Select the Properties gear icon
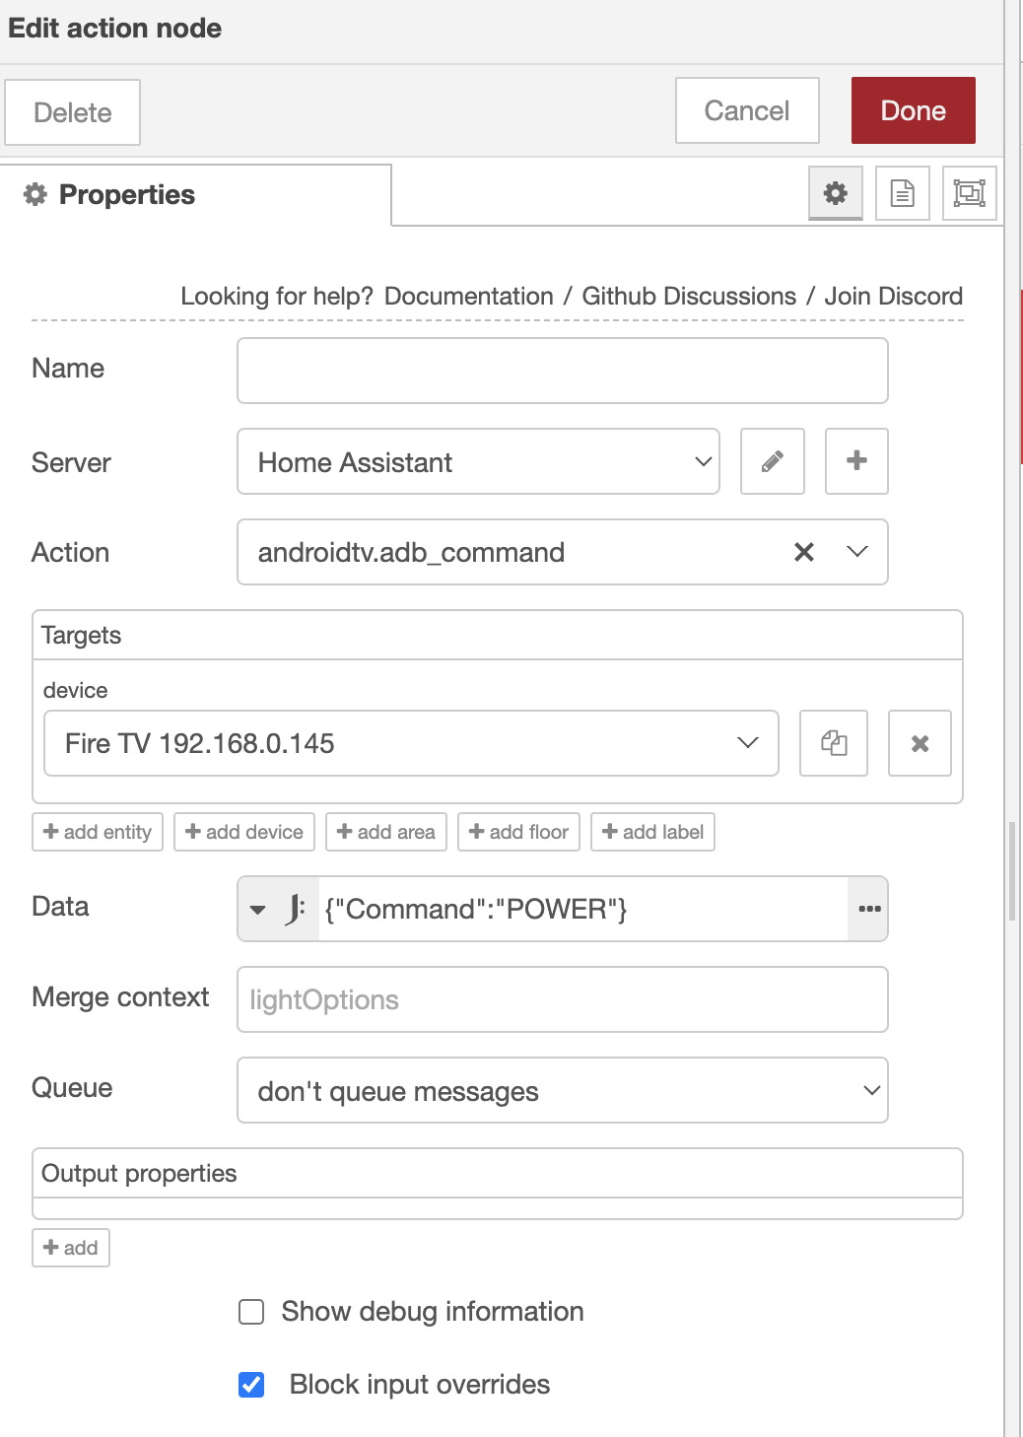This screenshot has height=1437, width=1023. coord(834,193)
